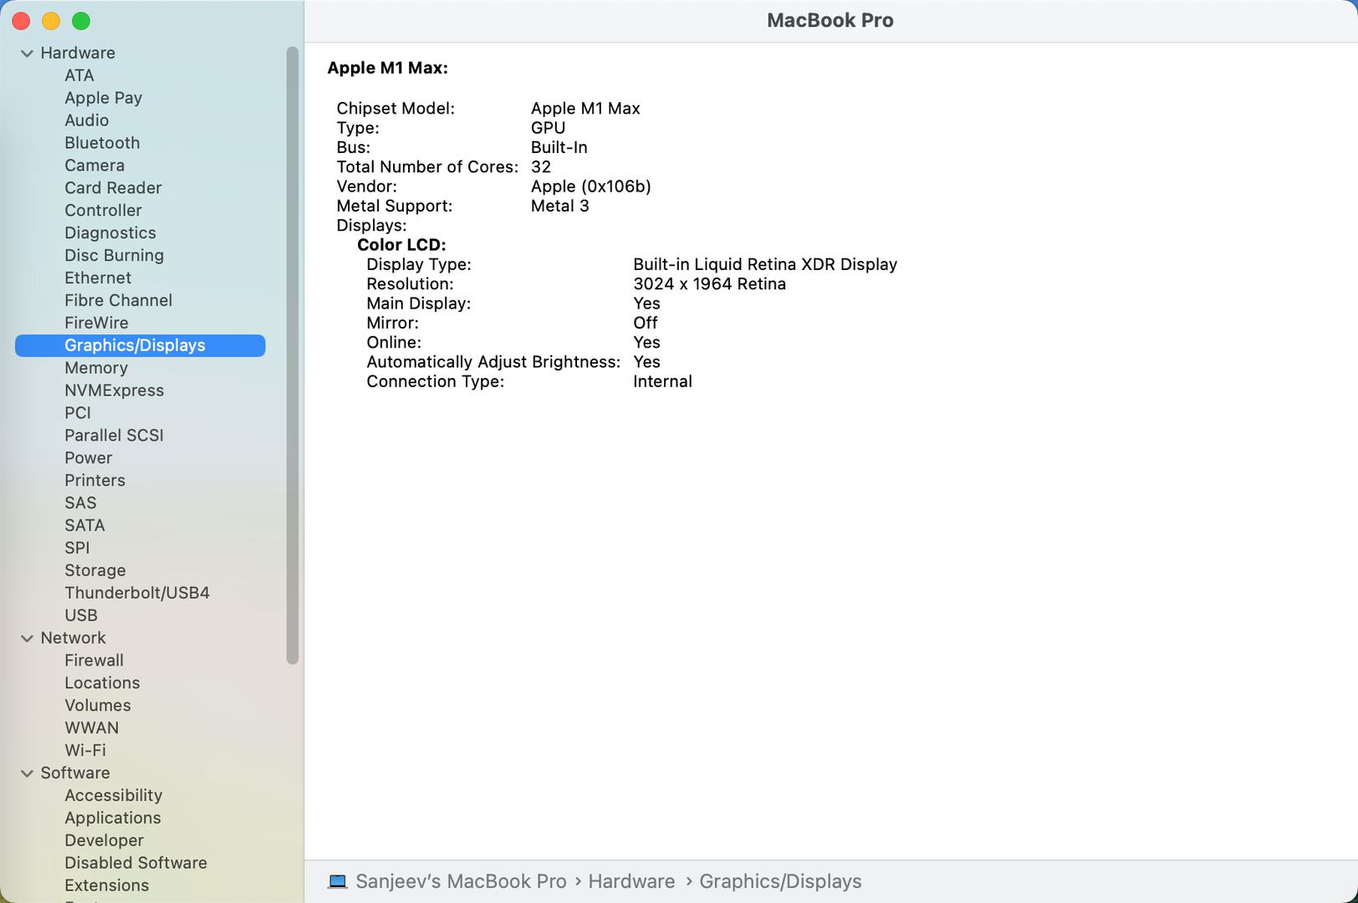Open Volumes under Network
This screenshot has width=1358, height=903.
[x=98, y=707]
